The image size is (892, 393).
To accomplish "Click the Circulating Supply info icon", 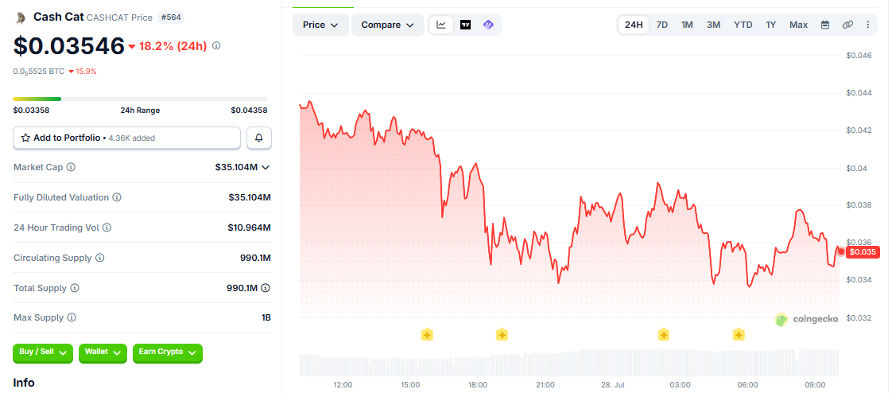I will click(x=99, y=258).
